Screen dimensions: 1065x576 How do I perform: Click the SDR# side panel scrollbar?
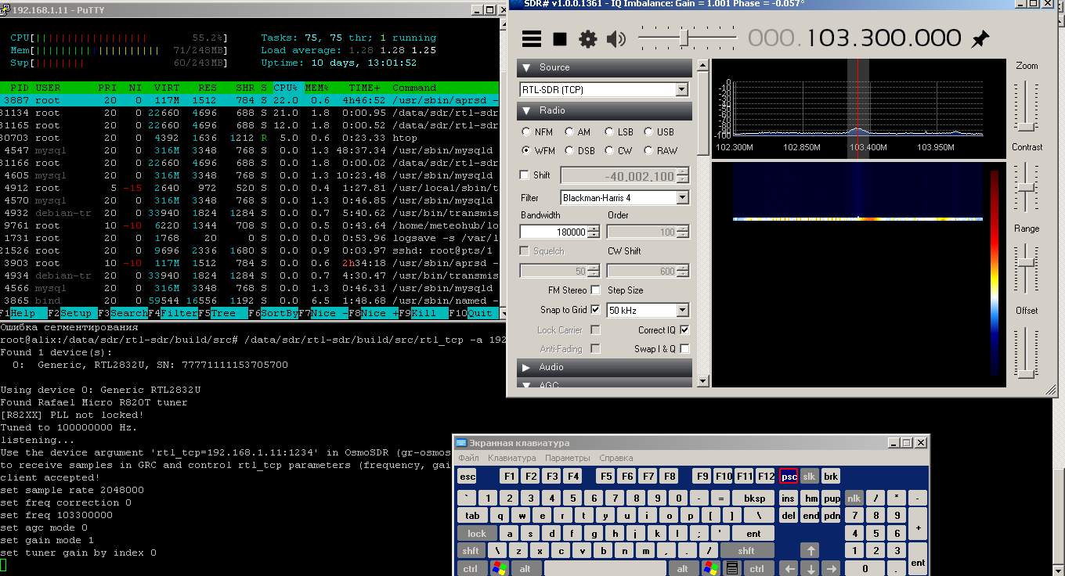click(702, 223)
